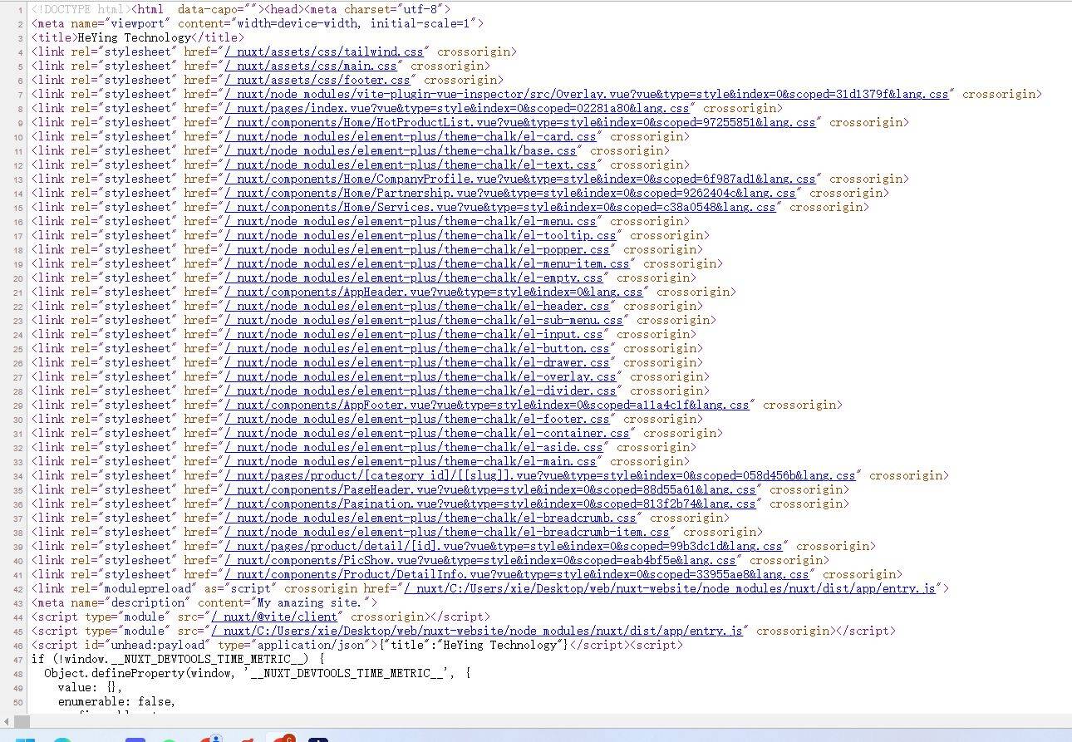Open the Pagination.vue style link
The height and width of the screenshot is (742, 1072).
490,504
